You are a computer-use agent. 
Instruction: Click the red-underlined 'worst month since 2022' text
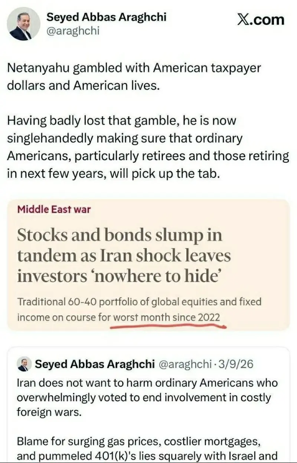(x=166, y=318)
